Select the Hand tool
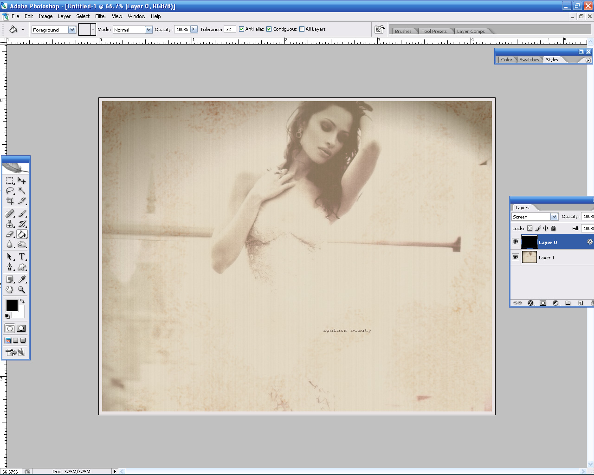 pos(10,289)
